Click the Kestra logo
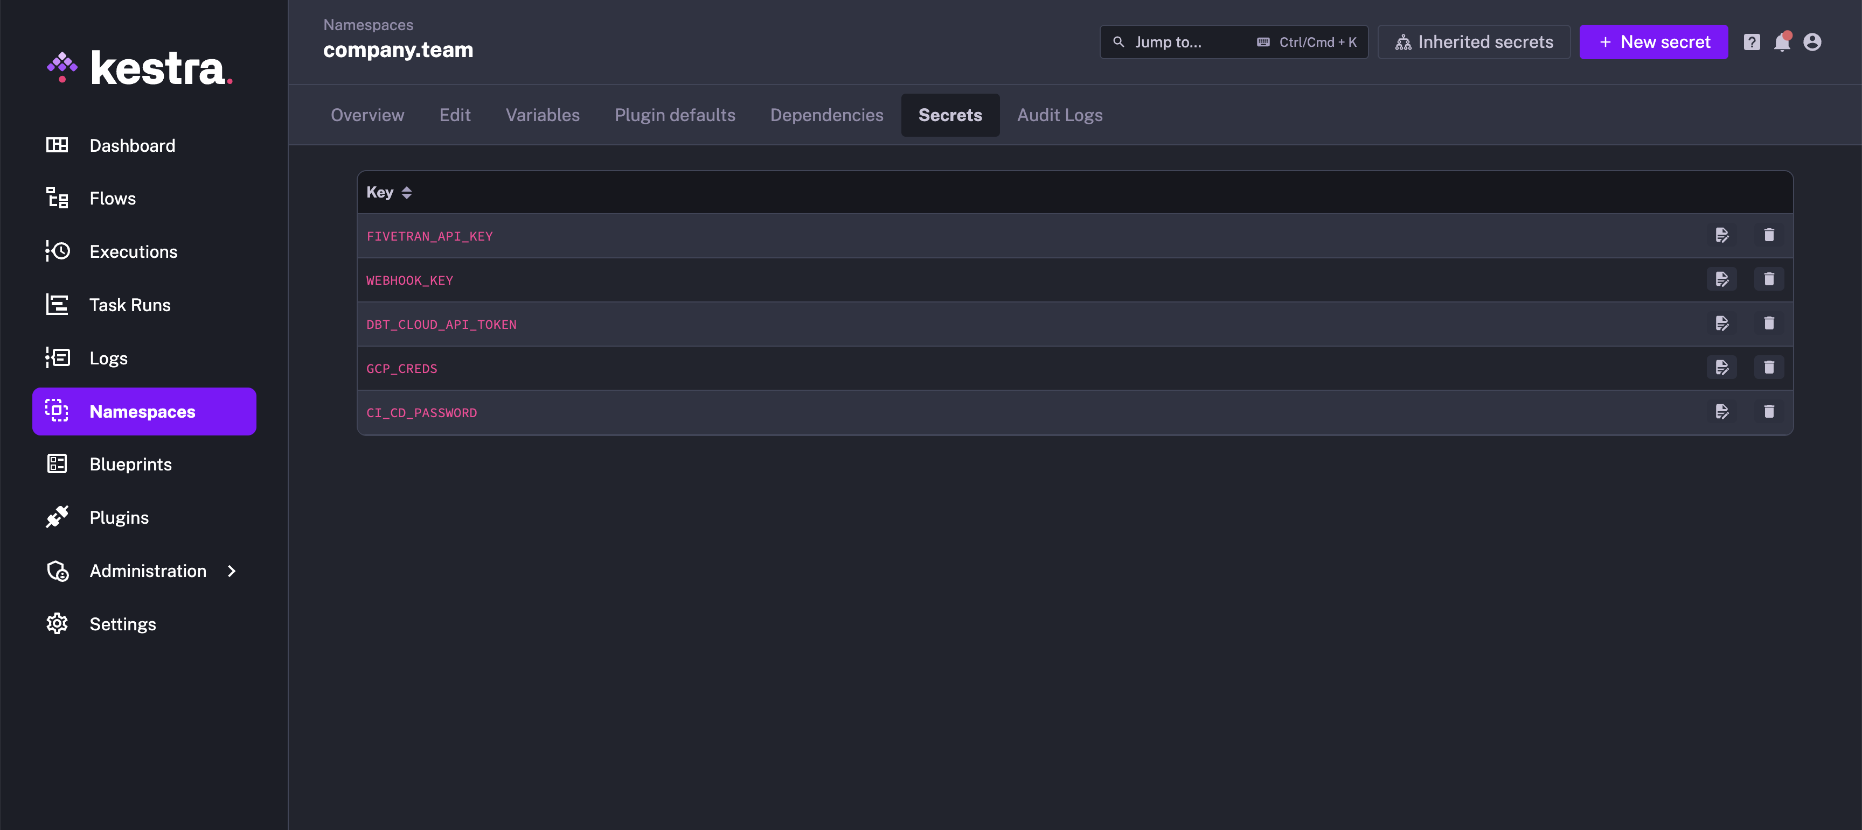 click(140, 68)
